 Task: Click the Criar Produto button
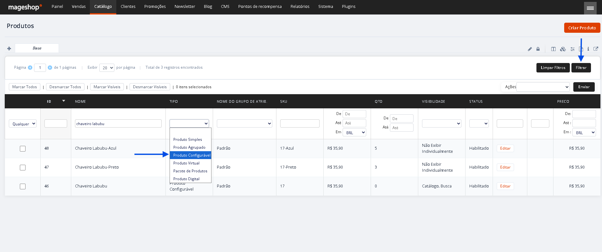click(582, 28)
